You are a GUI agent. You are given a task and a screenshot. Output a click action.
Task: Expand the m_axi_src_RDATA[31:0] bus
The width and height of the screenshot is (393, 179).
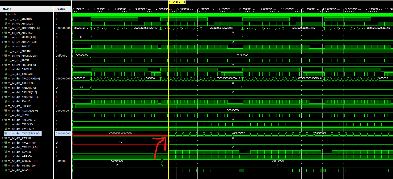(x=3, y=56)
